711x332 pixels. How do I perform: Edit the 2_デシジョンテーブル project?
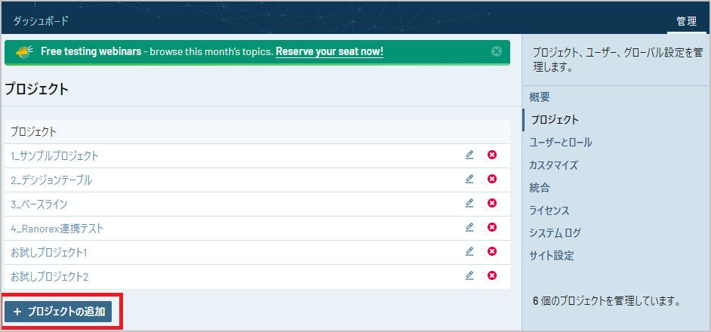469,179
